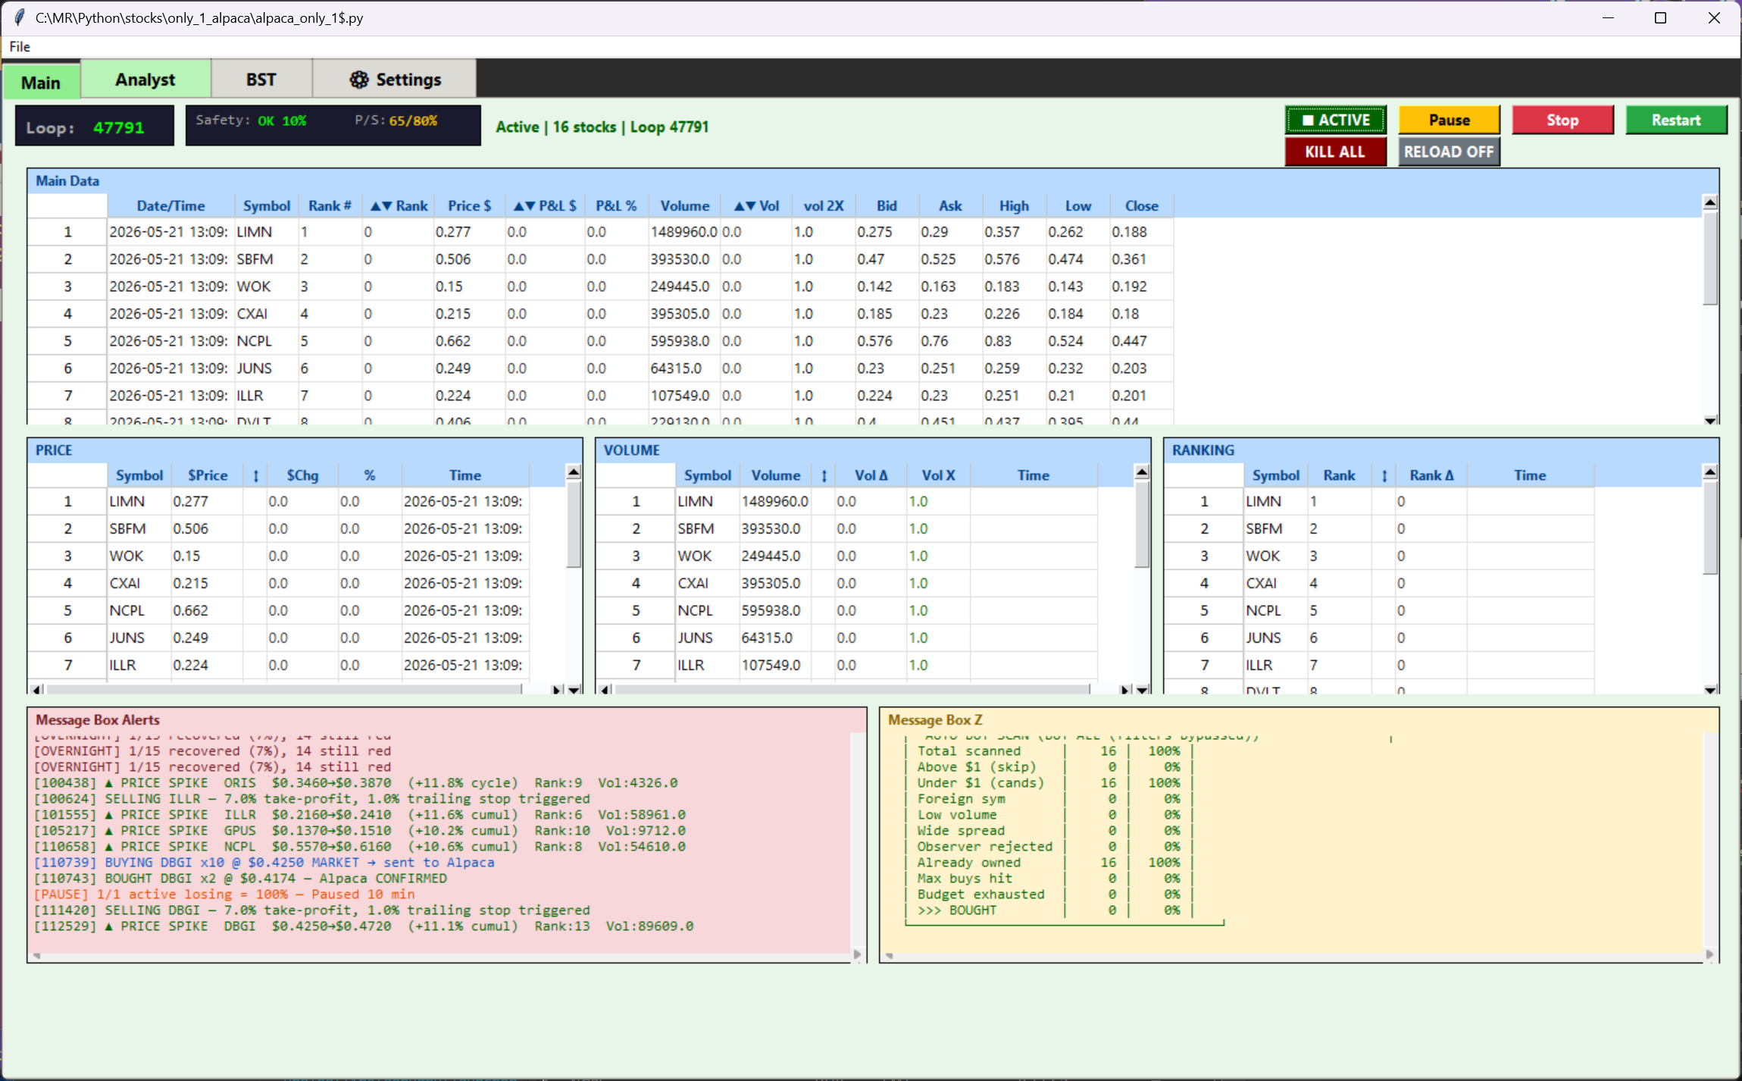Sort Main Data by Close header
This screenshot has height=1081, width=1742.
click(1141, 205)
